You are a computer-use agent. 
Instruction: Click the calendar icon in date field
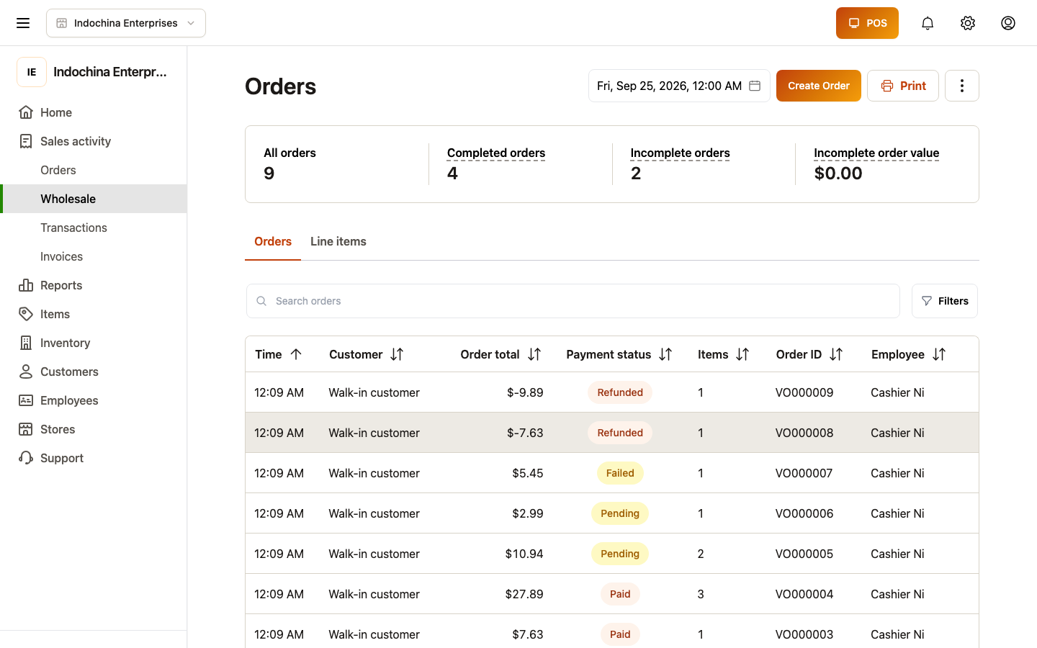(x=755, y=86)
